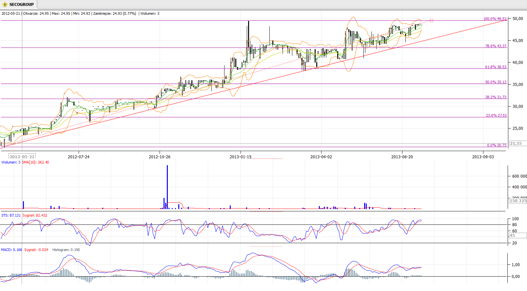This screenshot has height=291, width=527.
Task: Click the 2013-09-03 date axis label
Action: pyautogui.click(x=483, y=157)
